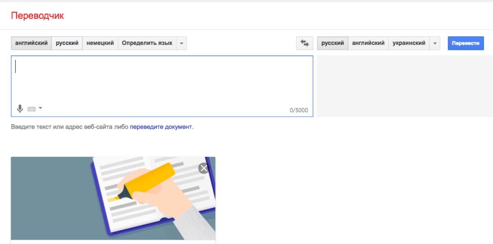Select английский as source language
Image resolution: width=493 pixels, height=244 pixels.
(x=31, y=43)
